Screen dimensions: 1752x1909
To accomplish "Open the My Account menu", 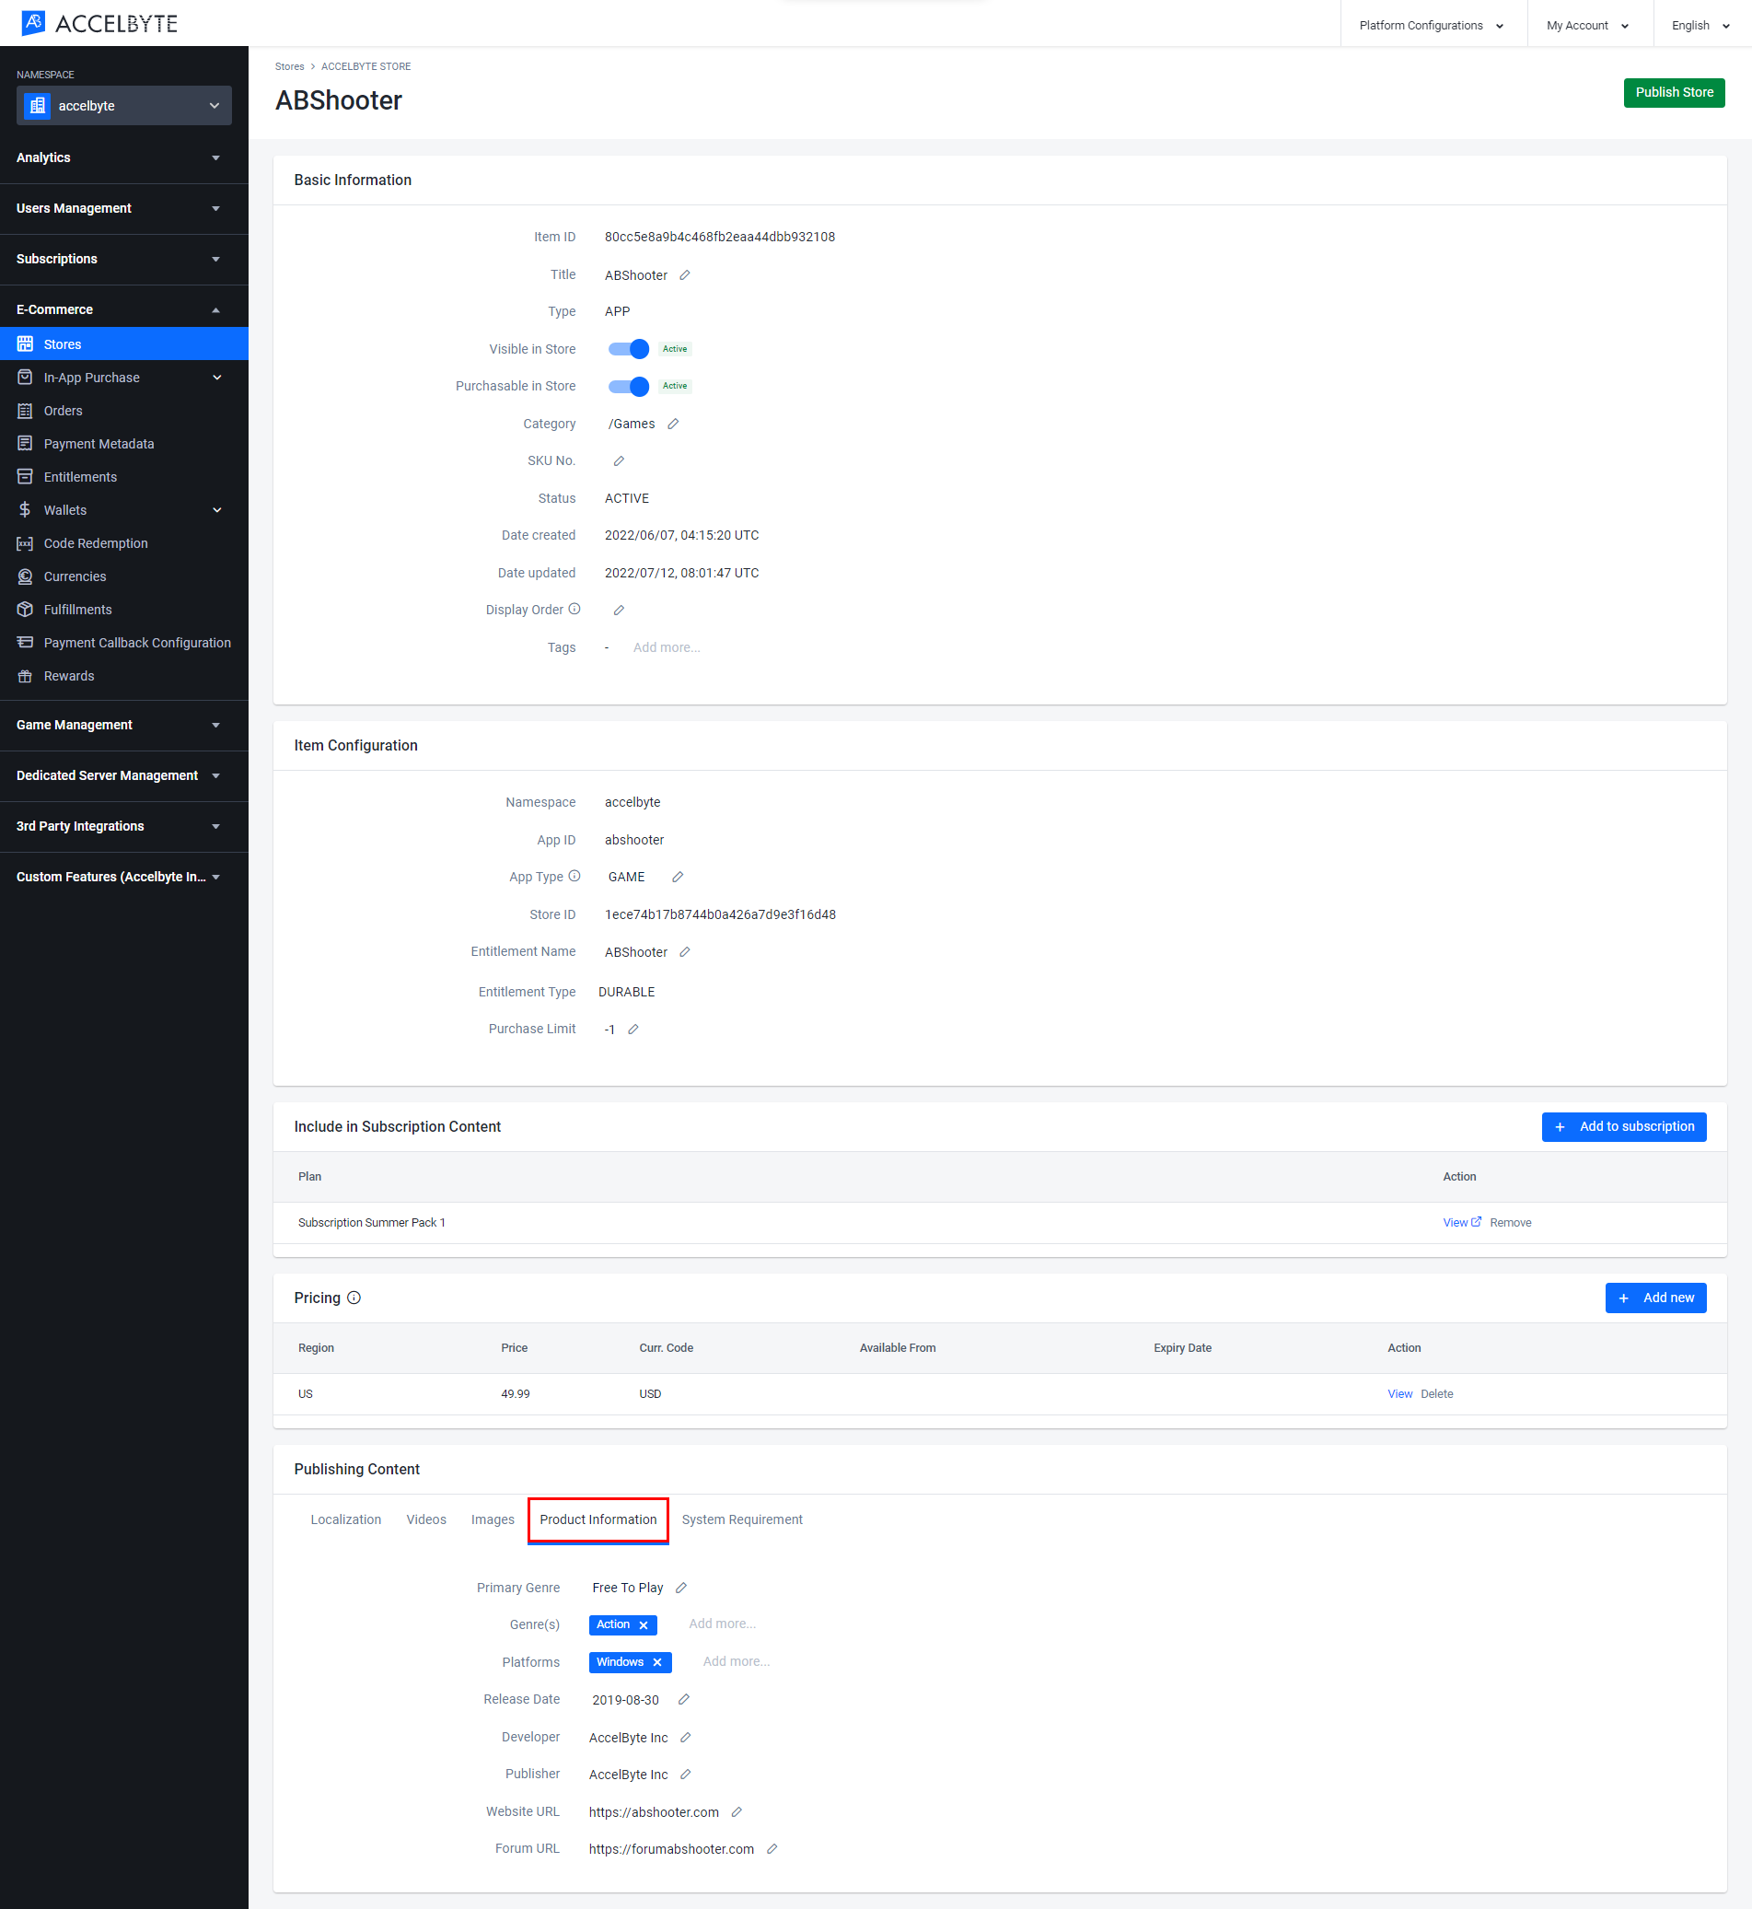I will pos(1589,26).
